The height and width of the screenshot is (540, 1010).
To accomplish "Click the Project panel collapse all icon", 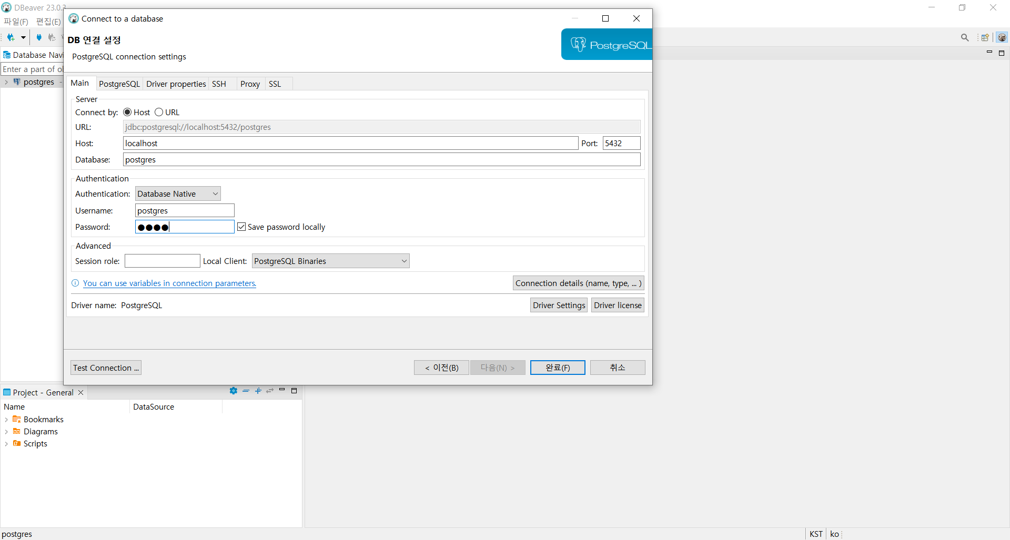I will tap(246, 391).
